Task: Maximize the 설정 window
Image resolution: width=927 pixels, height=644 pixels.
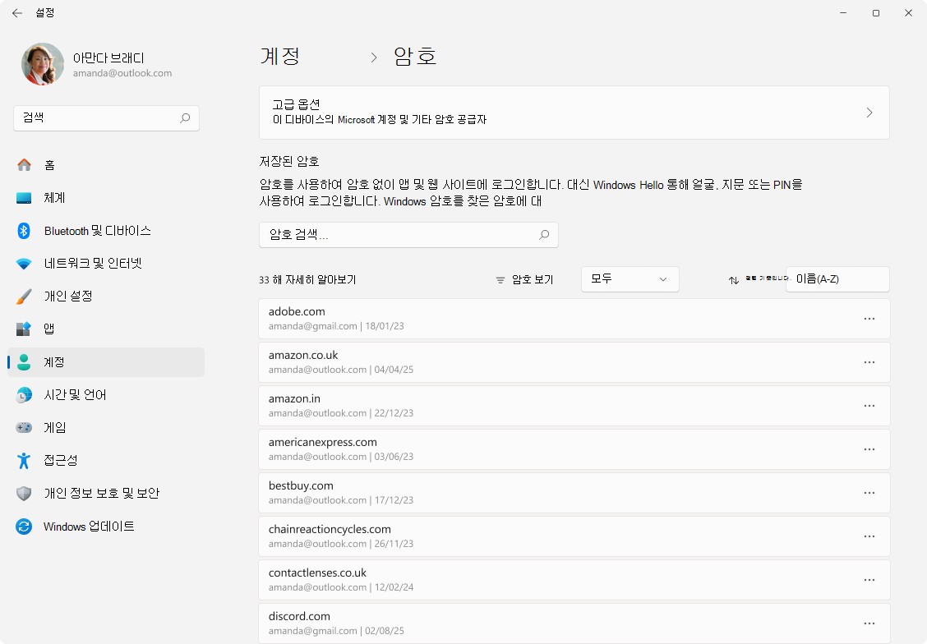Action: coord(876,13)
